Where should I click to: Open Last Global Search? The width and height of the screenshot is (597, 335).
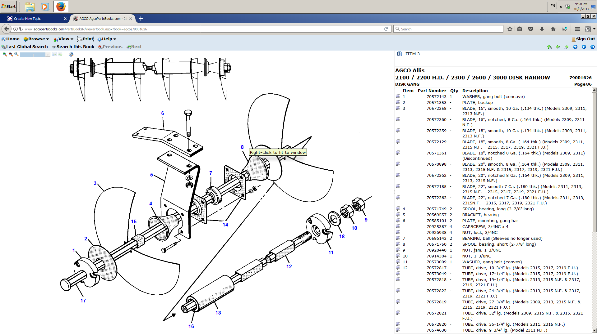click(25, 47)
